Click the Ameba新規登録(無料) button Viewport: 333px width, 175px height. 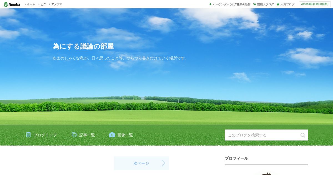click(315, 4)
